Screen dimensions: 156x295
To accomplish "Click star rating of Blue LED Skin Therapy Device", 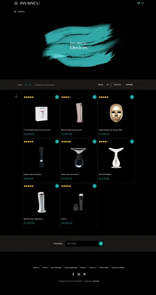I will tap(66, 97).
